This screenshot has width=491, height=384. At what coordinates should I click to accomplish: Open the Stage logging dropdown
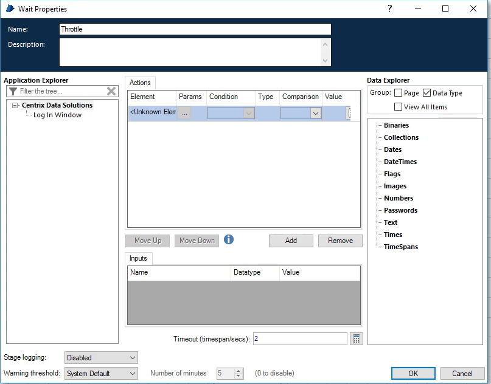point(101,357)
